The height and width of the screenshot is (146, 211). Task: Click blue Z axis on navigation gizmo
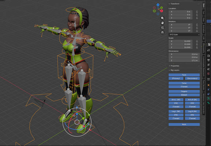[158, 5]
